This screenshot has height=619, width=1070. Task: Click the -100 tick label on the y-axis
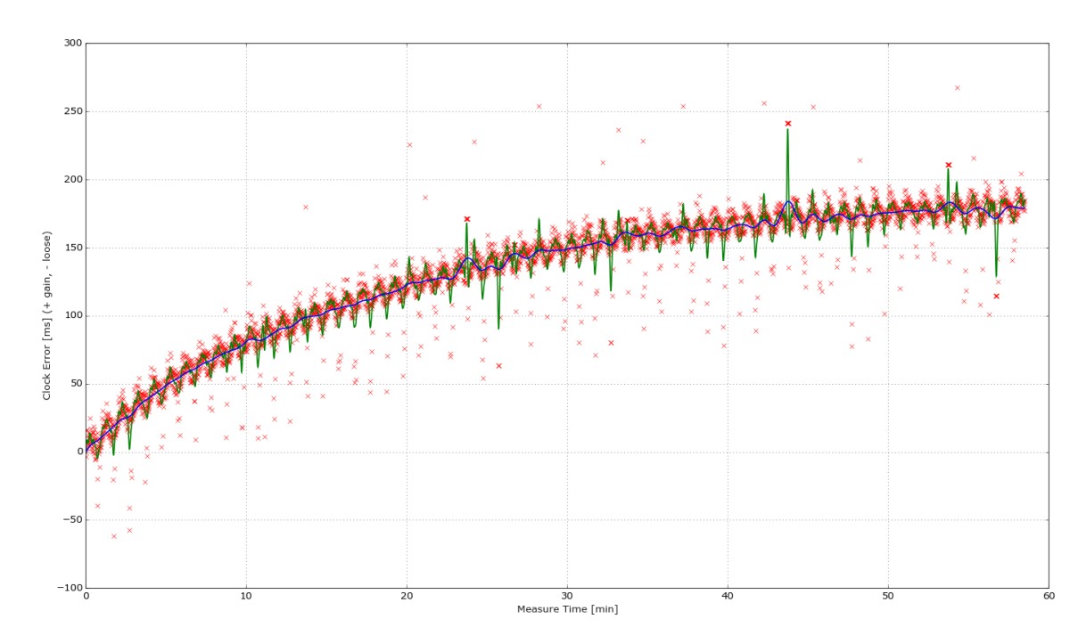click(x=69, y=588)
